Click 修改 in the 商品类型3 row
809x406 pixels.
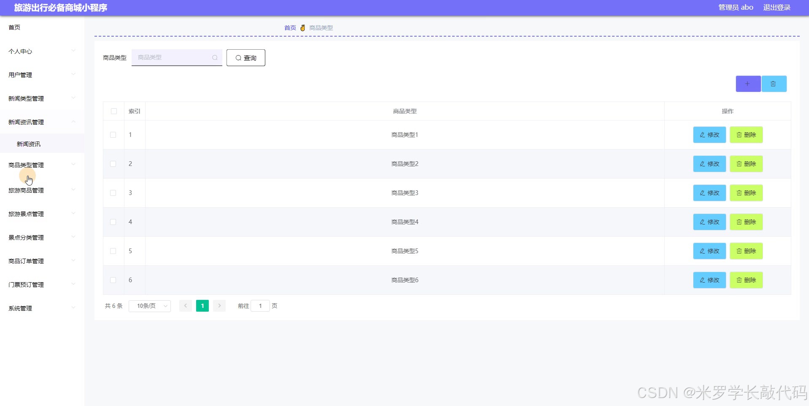click(x=709, y=193)
